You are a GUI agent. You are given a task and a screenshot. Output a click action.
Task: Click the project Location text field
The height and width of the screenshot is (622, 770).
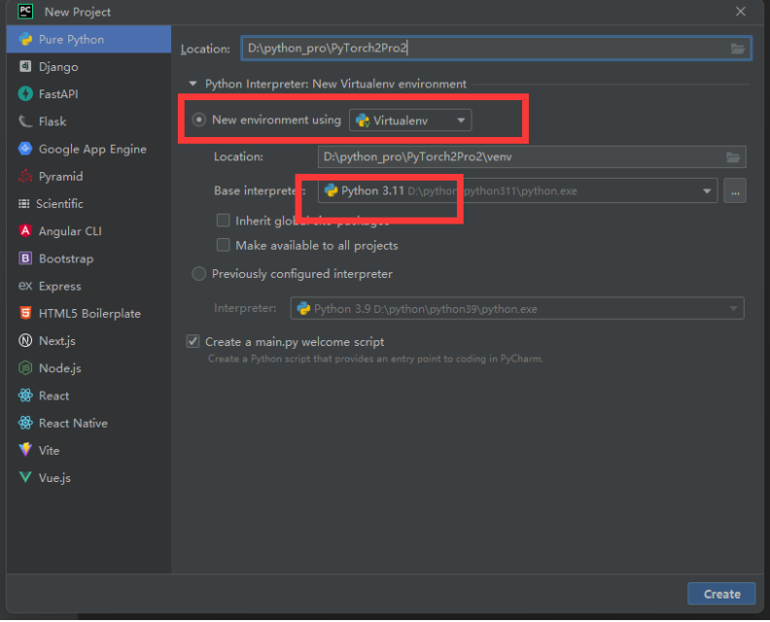(x=496, y=49)
